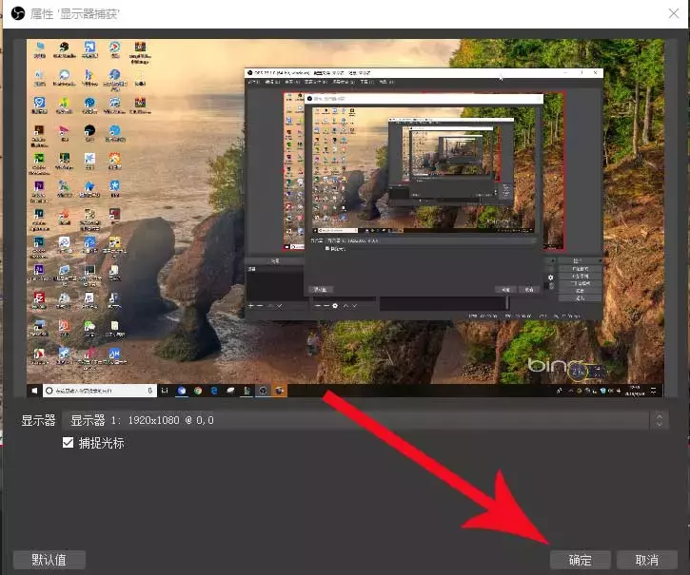
Task: Select Edge icon in the preview taskbar
Action: [x=215, y=391]
